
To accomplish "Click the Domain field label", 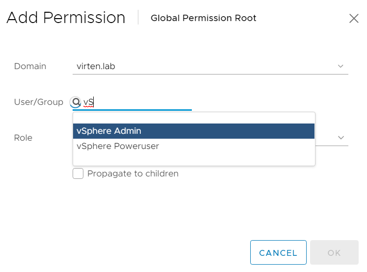I will pos(30,66).
